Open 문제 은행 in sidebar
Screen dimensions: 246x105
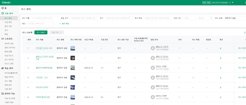(8, 52)
